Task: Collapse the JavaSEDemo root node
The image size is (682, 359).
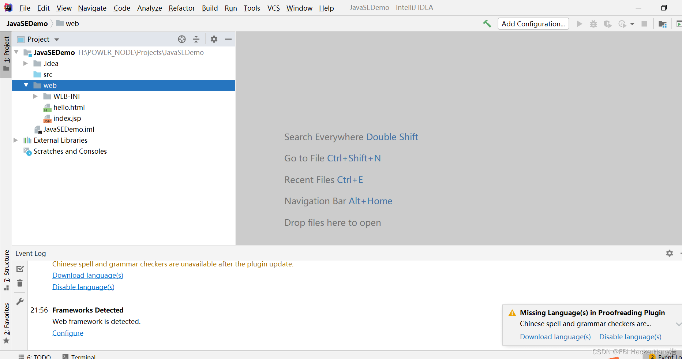Action: [16, 52]
